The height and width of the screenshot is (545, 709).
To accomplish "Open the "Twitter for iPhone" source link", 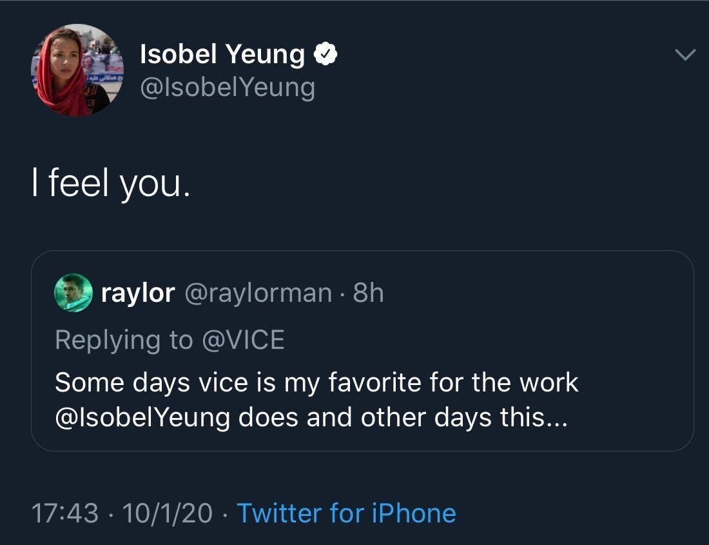I will 347,513.
